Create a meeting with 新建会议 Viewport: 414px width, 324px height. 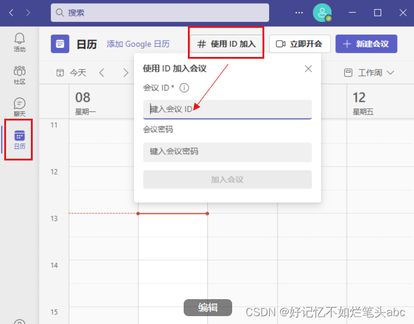[x=366, y=44]
